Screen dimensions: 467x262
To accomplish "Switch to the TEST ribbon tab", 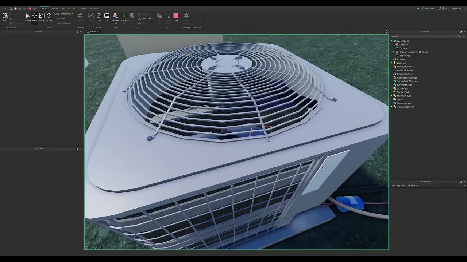I will point(75,8).
